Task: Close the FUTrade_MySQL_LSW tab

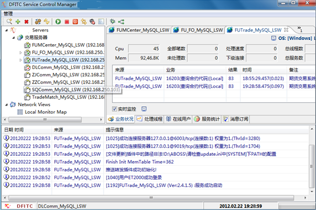Action: [x=286, y=30]
